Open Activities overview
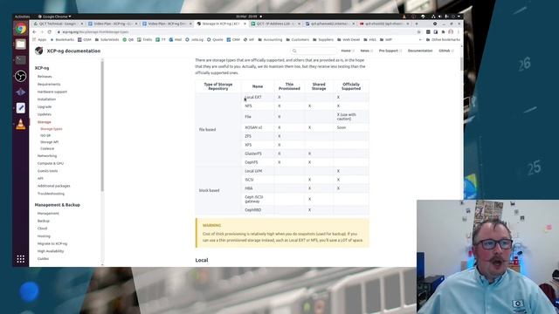 tap(22, 17)
